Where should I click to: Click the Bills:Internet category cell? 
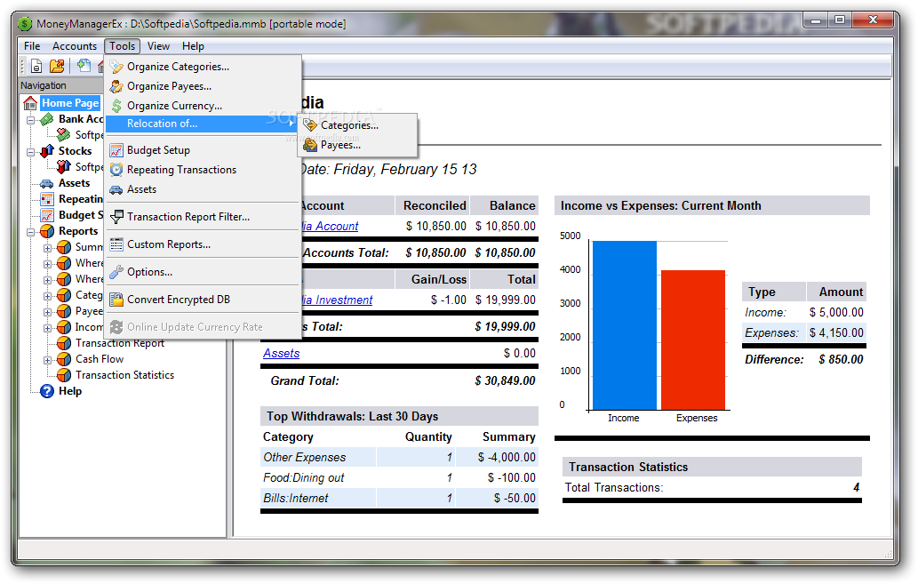tap(296, 499)
